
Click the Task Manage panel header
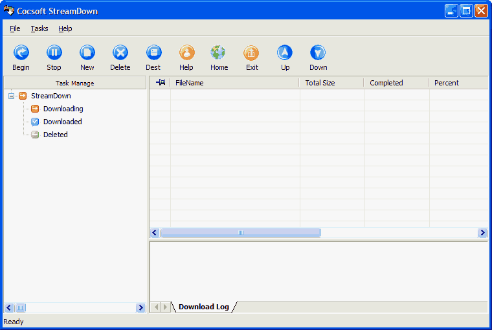(74, 83)
